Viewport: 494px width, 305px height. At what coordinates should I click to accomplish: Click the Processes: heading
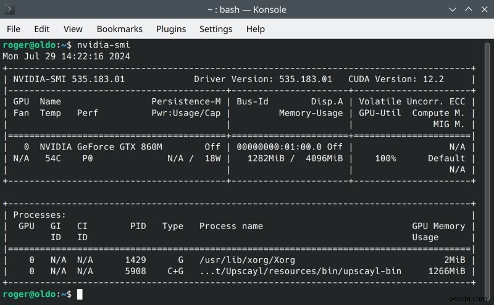(40, 215)
